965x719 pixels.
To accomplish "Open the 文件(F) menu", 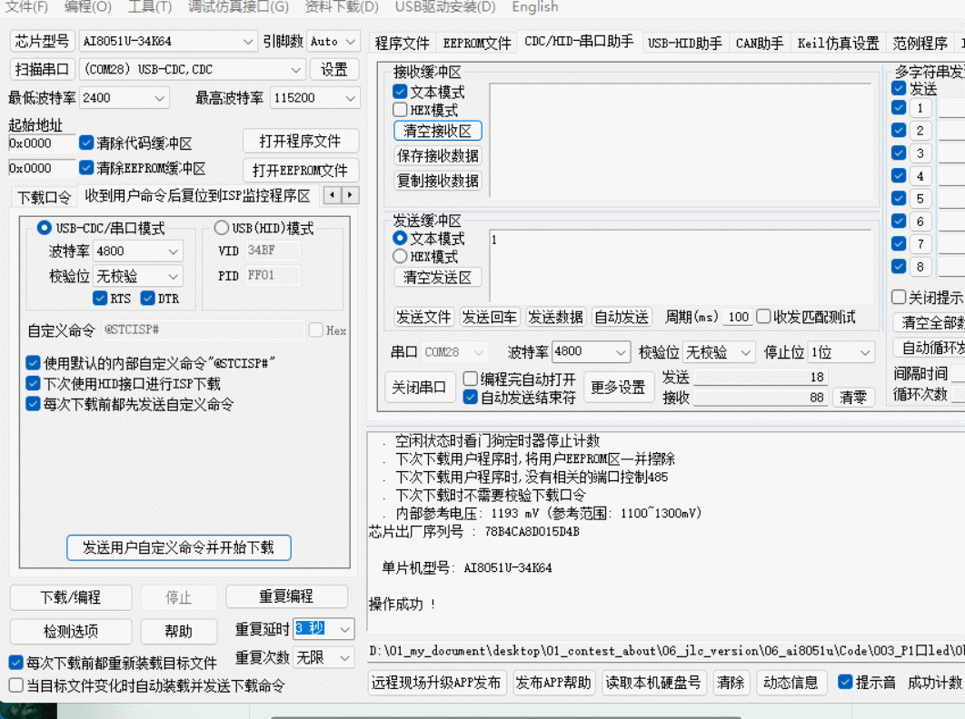I will [x=26, y=6].
